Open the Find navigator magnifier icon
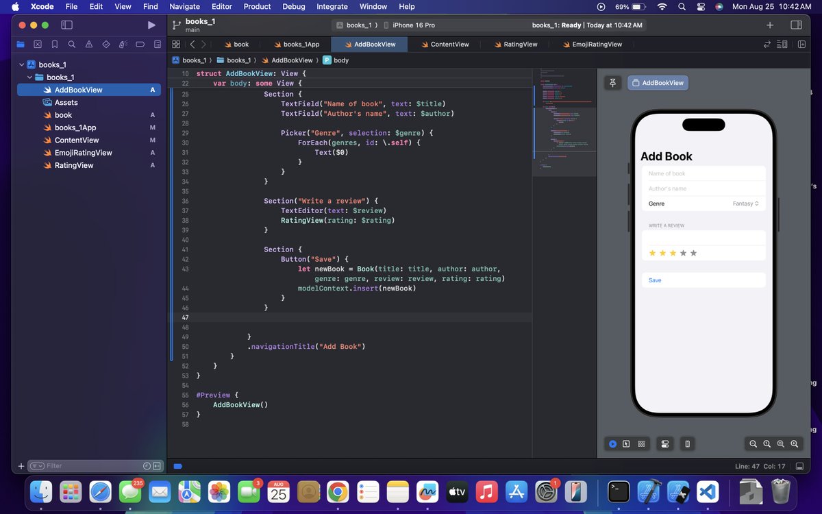Viewport: 822px width, 514px height. coord(72,44)
